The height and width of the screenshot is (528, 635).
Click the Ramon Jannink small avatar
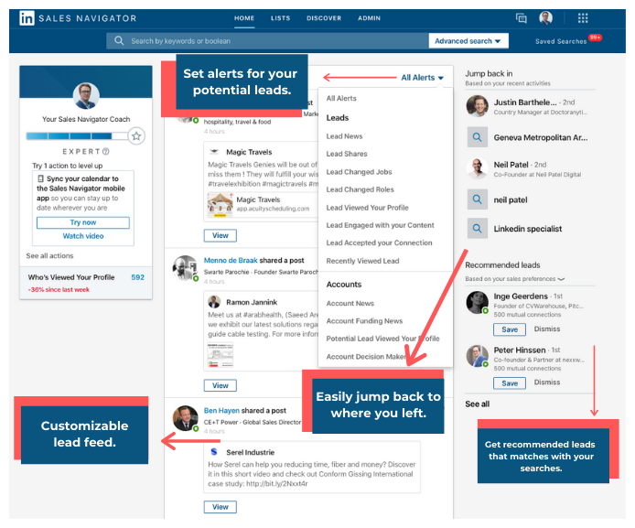214,302
